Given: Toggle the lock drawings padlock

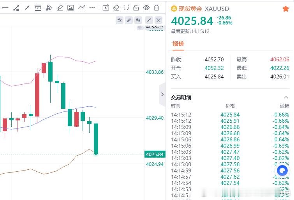Looking at the screenshot, I should coord(136,8).
